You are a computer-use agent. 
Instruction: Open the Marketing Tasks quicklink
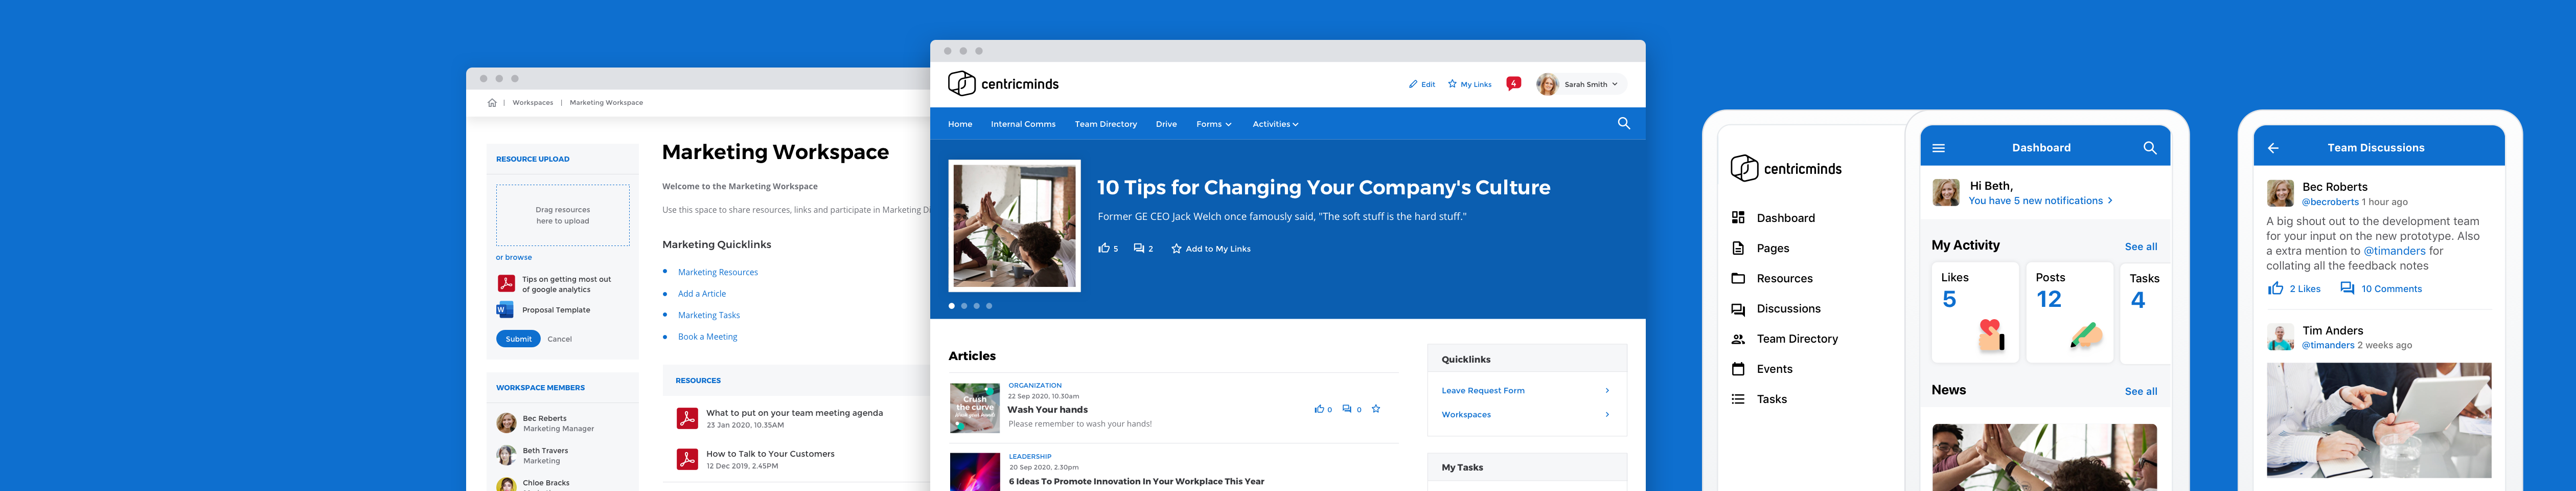click(x=709, y=315)
